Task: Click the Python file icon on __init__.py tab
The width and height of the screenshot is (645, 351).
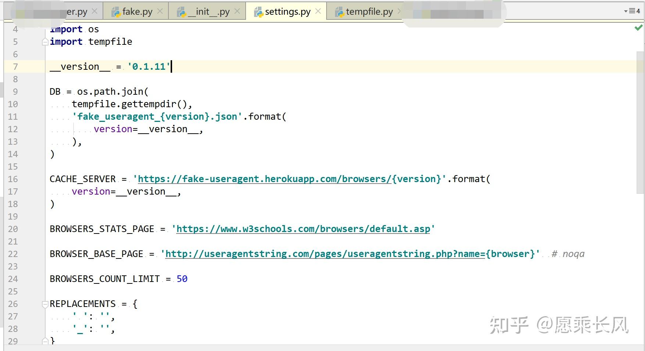Action: pyautogui.click(x=181, y=11)
